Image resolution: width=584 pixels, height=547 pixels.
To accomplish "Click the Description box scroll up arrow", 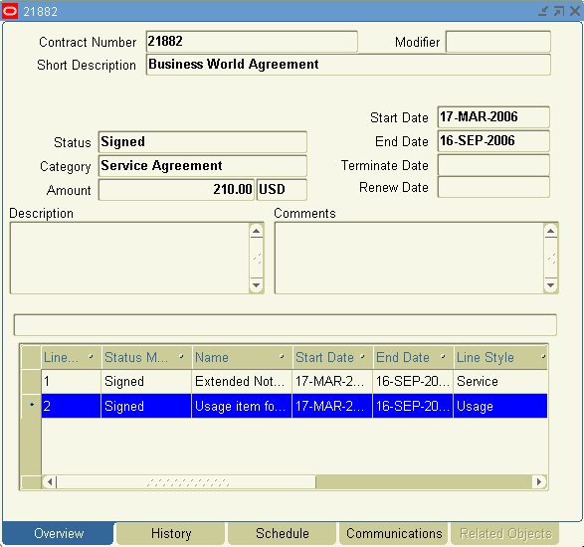I will pyautogui.click(x=256, y=231).
